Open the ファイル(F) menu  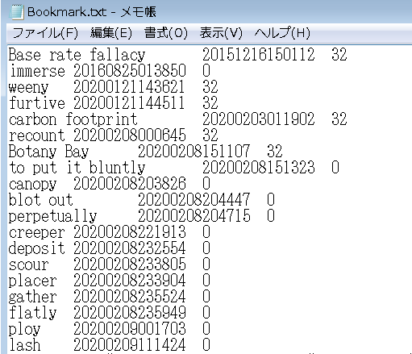pos(45,33)
